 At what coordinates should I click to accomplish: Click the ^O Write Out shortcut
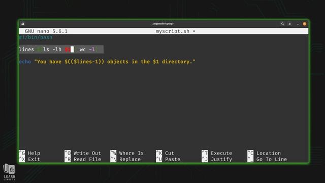(x=83, y=153)
